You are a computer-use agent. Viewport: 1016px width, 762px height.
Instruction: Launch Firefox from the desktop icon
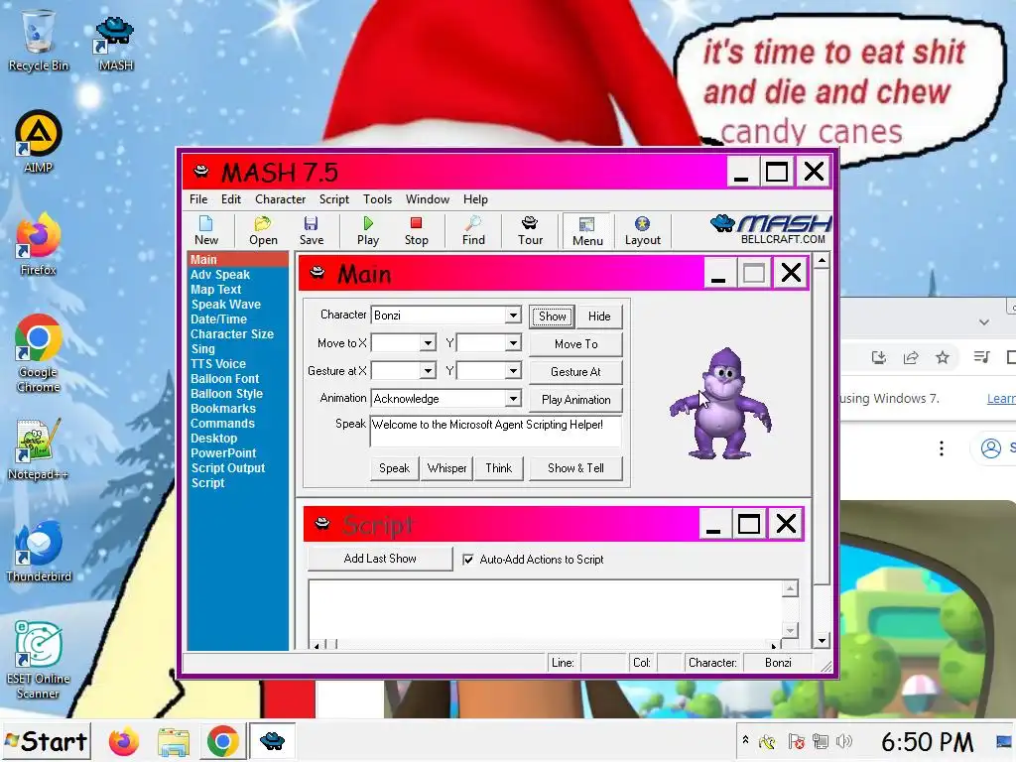click(39, 244)
